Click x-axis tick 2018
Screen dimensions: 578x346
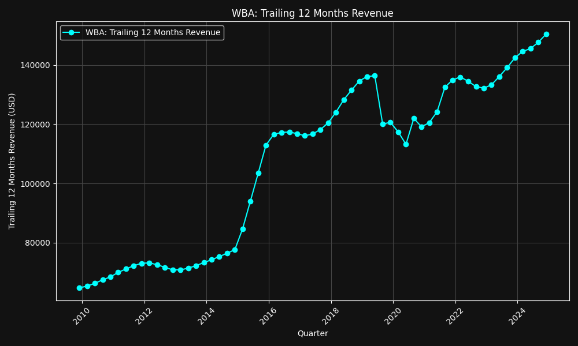pos(330,316)
